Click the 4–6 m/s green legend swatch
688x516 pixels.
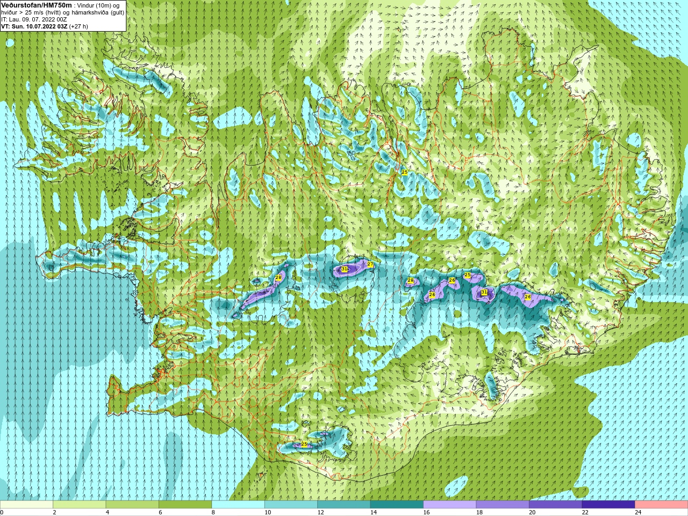pyautogui.click(x=132, y=505)
